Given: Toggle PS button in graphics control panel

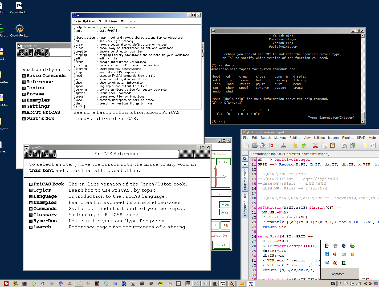Looking at the screenshot, I should pos(226,225).
